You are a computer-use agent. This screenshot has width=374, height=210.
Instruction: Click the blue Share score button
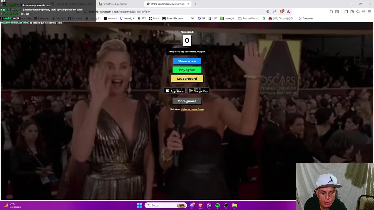click(187, 61)
